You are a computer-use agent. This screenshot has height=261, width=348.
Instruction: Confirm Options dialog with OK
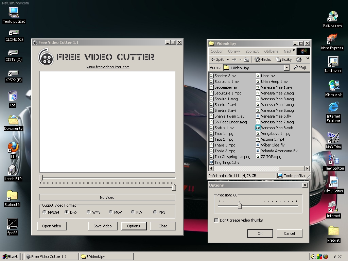click(x=260, y=233)
